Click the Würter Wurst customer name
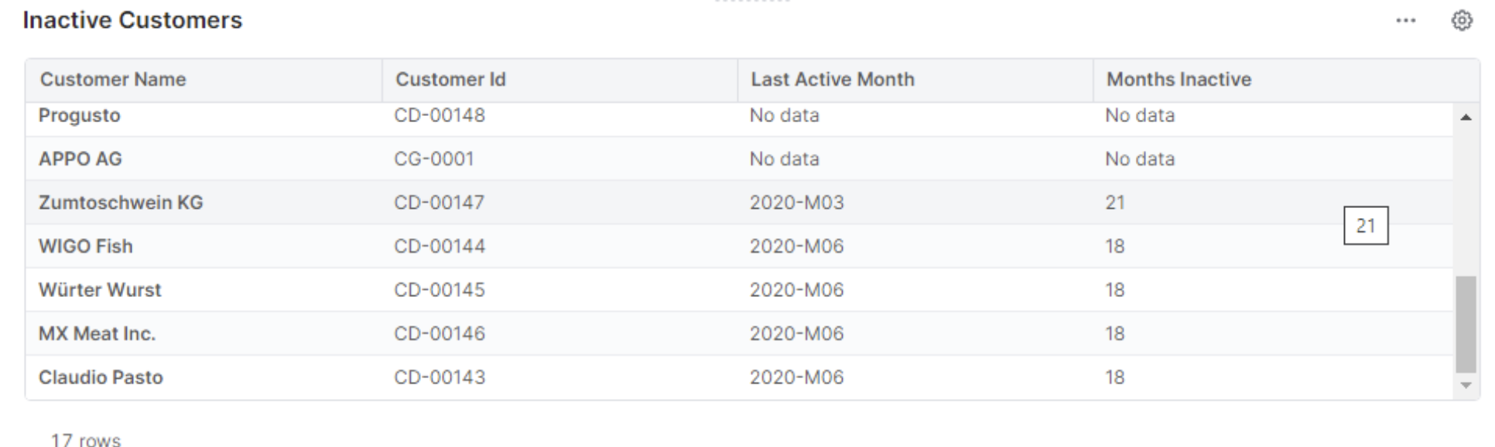 click(100, 290)
